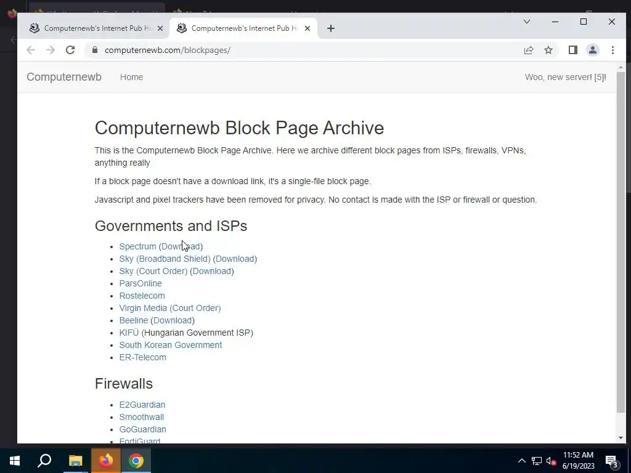Open the Chrome side panel icon
Screen dimensions: 631x473
[572, 50]
